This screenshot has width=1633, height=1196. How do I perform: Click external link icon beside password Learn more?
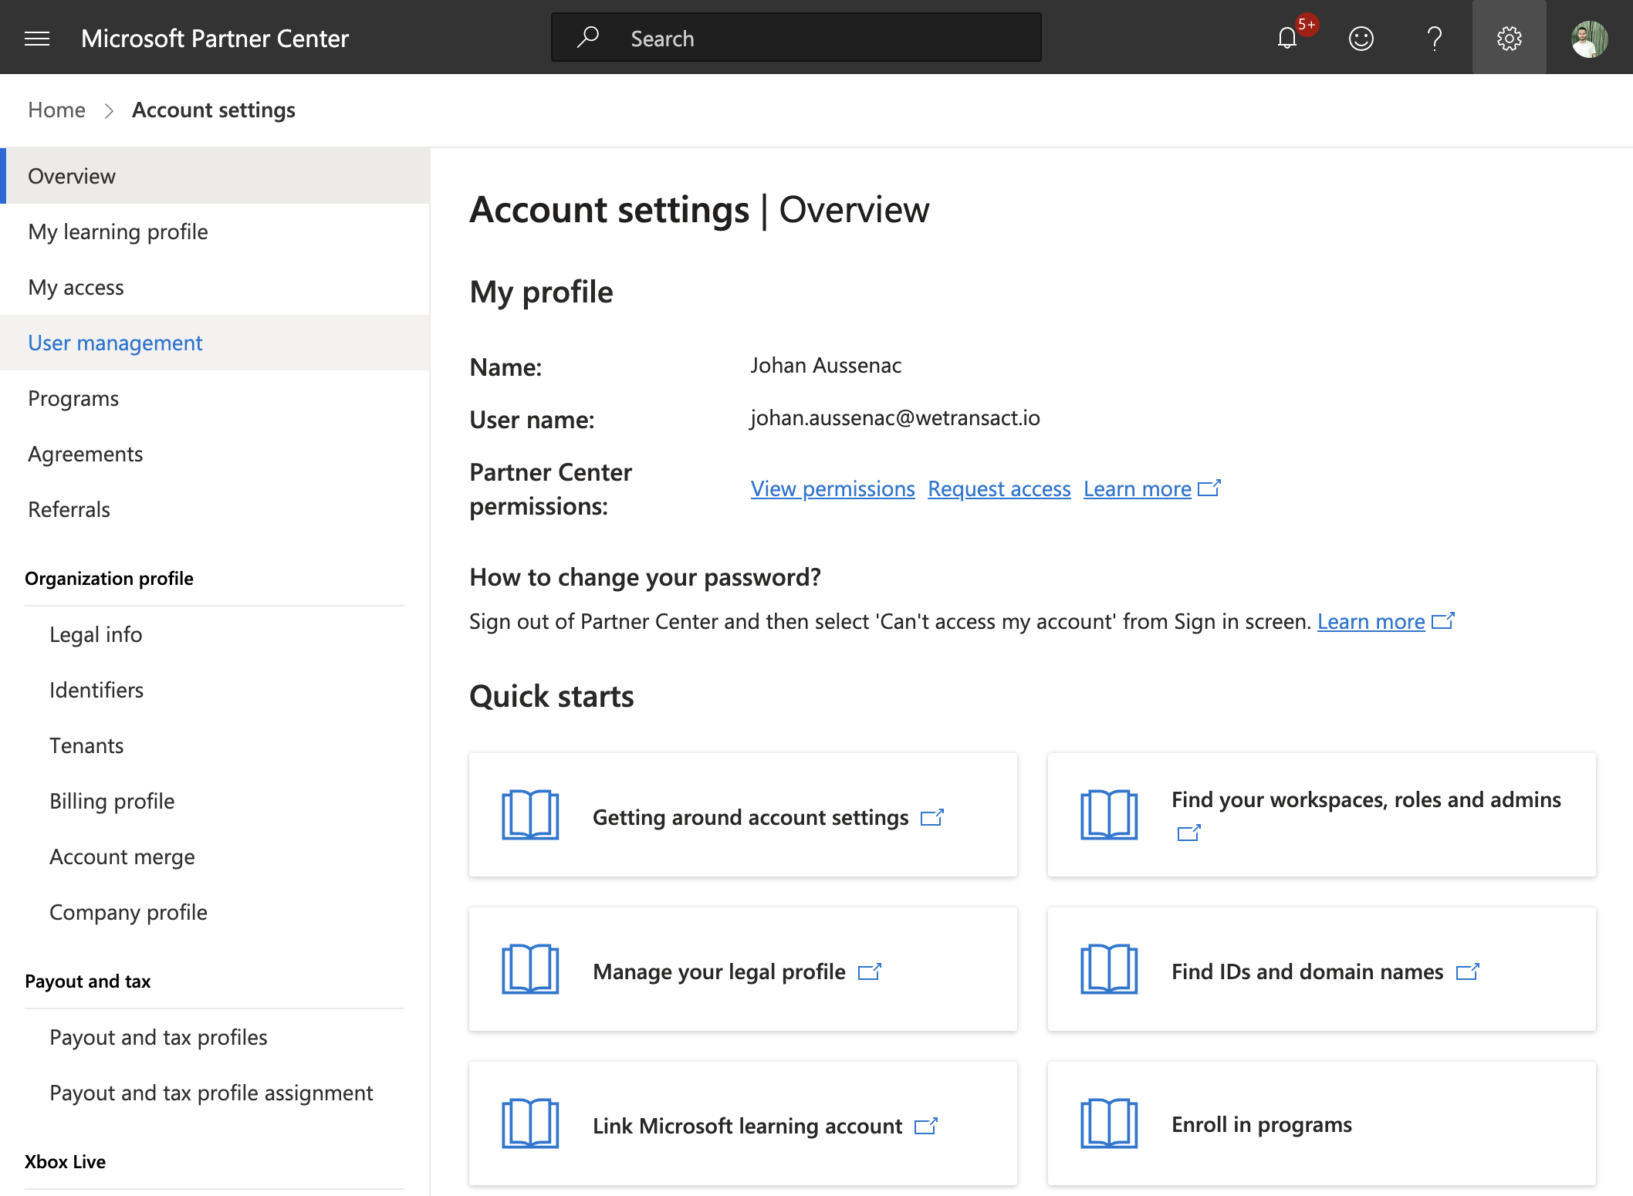pyautogui.click(x=1443, y=620)
